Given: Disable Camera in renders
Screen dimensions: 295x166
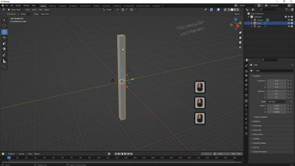Looking at the screenshot, I should (x=292, y=20).
